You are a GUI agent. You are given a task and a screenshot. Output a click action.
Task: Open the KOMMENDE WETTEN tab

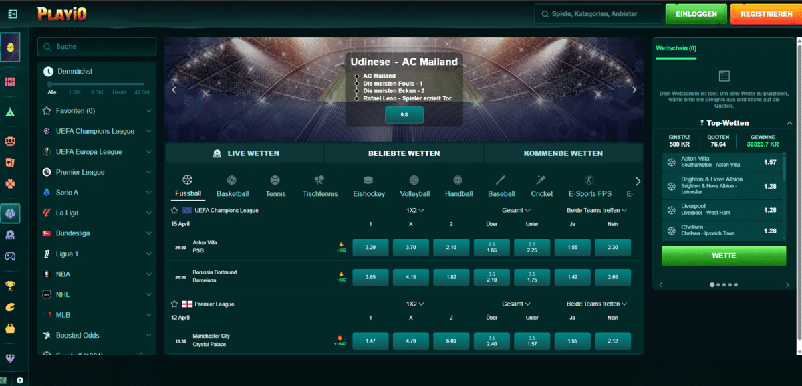563,153
